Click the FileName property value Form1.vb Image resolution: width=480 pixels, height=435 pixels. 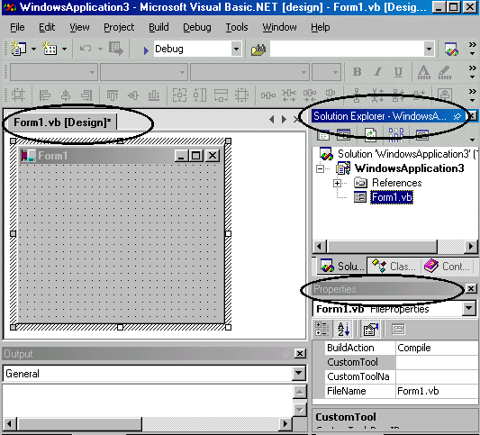click(x=418, y=391)
